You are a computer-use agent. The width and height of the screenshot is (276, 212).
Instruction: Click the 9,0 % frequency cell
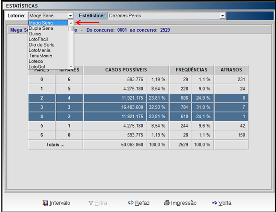tap(202, 89)
